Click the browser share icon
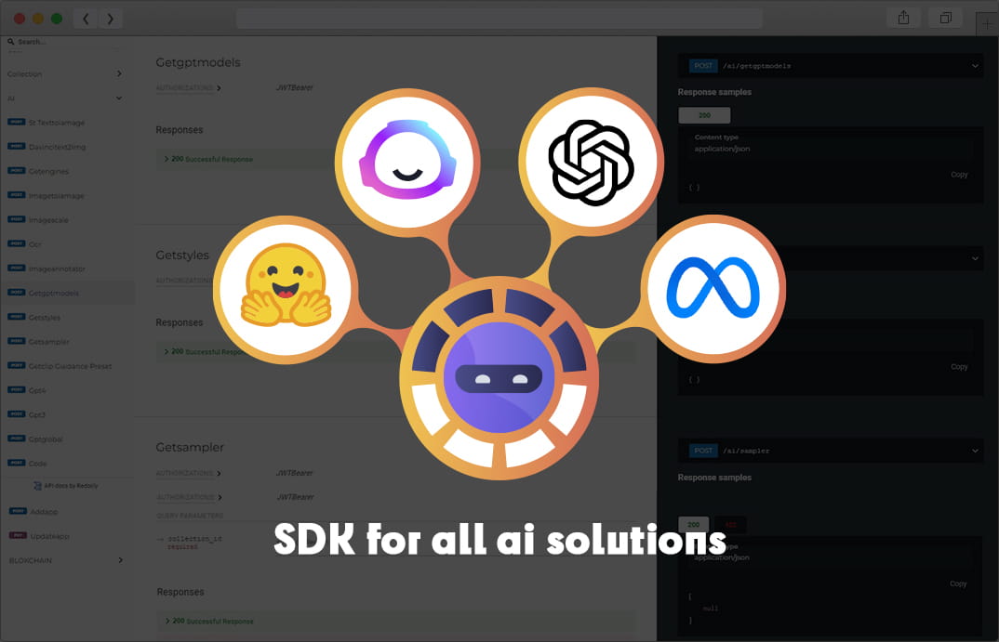The height and width of the screenshot is (642, 999). tap(903, 18)
